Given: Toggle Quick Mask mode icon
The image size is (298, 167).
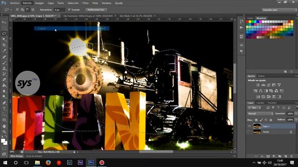Looking at the screenshot, I should point(4,148).
